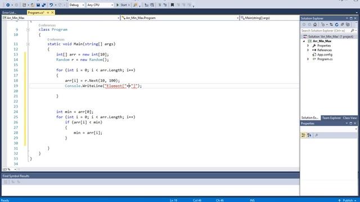Expand the Program.cs tree node

[308, 59]
